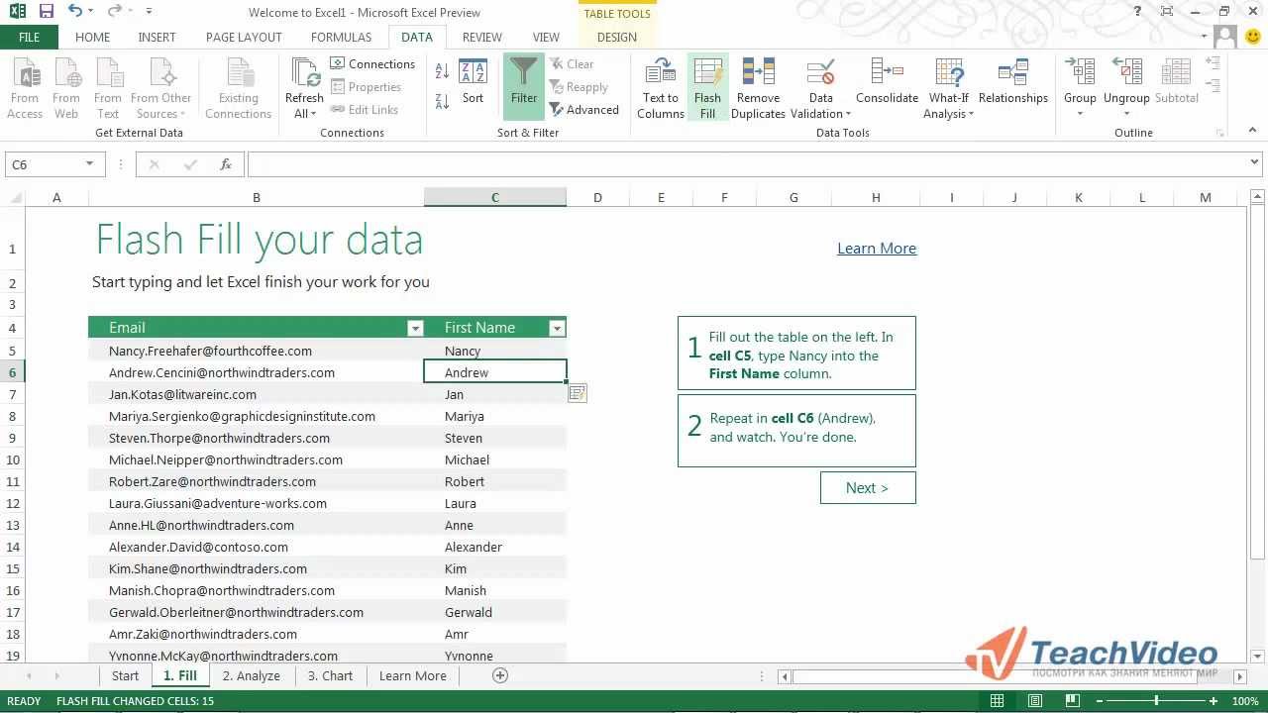Screen dimensions: 1268x713
Task: Click inside the formula bar
Action: point(748,164)
